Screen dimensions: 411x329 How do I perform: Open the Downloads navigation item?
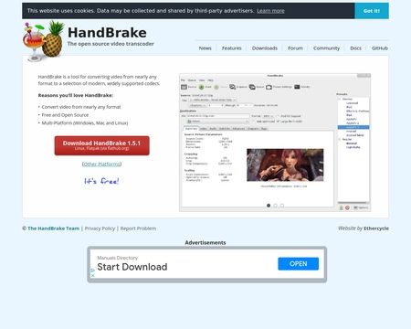[265, 48]
